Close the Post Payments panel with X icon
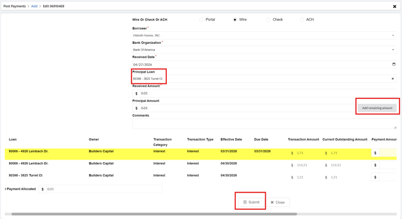 click(x=395, y=7)
